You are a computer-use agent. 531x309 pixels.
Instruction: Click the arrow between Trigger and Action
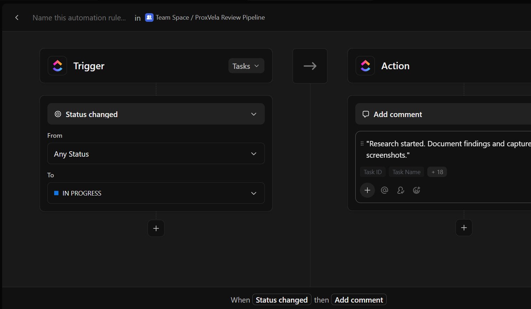(310, 66)
